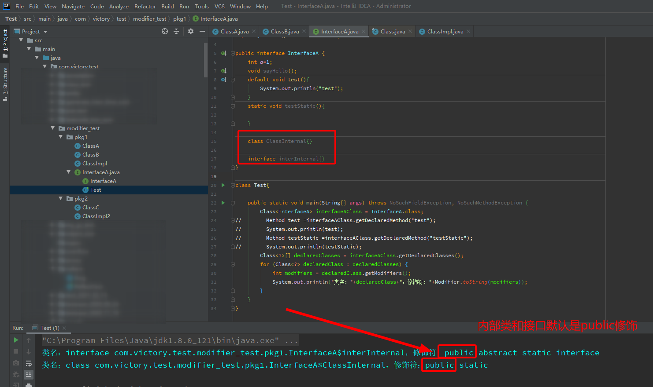Select ClassC under pkg2

[x=90, y=207]
